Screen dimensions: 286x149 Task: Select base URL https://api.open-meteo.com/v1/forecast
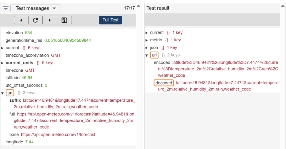(58, 135)
